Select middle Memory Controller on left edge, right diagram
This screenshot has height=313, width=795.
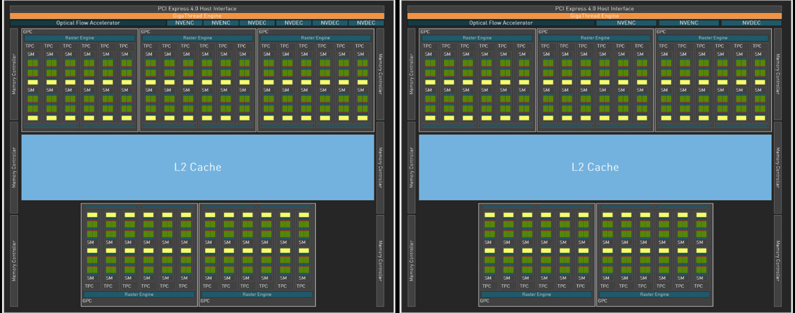click(411, 167)
